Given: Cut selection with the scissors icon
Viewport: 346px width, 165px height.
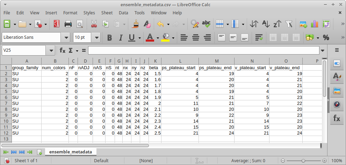Looking at the screenshot, I should click(94, 24).
